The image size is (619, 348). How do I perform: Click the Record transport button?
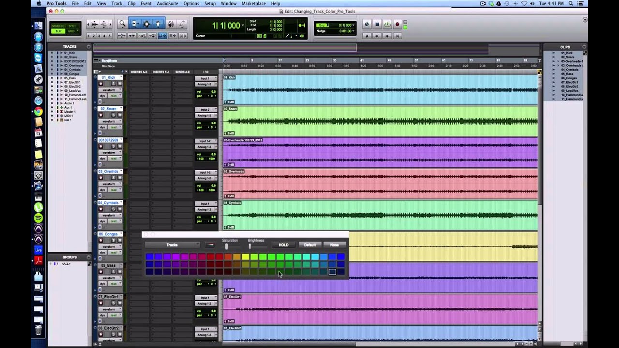pos(397,24)
